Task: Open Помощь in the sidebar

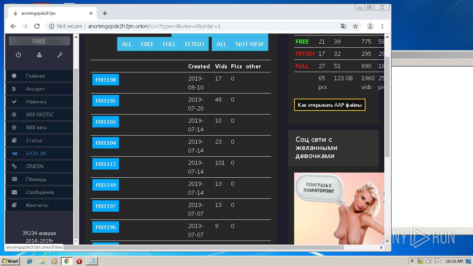Action: 39,179
